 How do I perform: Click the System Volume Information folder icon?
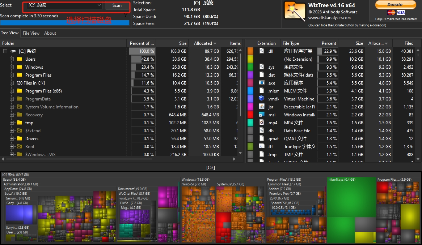click(20, 107)
